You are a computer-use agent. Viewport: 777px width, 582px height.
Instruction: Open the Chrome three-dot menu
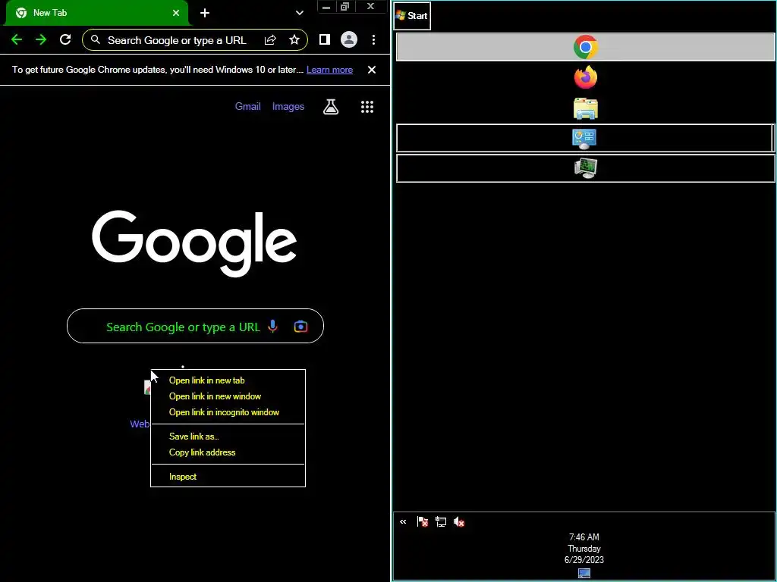tap(373, 39)
